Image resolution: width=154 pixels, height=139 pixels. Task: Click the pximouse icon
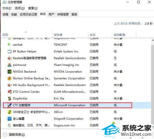pos(9,65)
